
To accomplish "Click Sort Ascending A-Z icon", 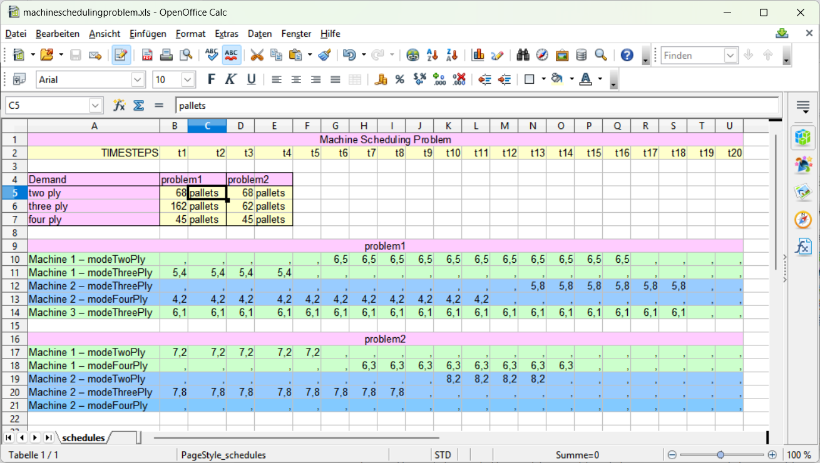I will (x=432, y=55).
